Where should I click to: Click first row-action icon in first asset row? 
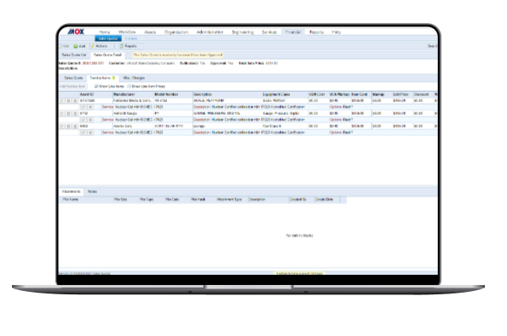(x=62, y=100)
